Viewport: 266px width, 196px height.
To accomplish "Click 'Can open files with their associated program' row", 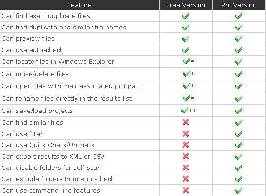I will 133,86.
